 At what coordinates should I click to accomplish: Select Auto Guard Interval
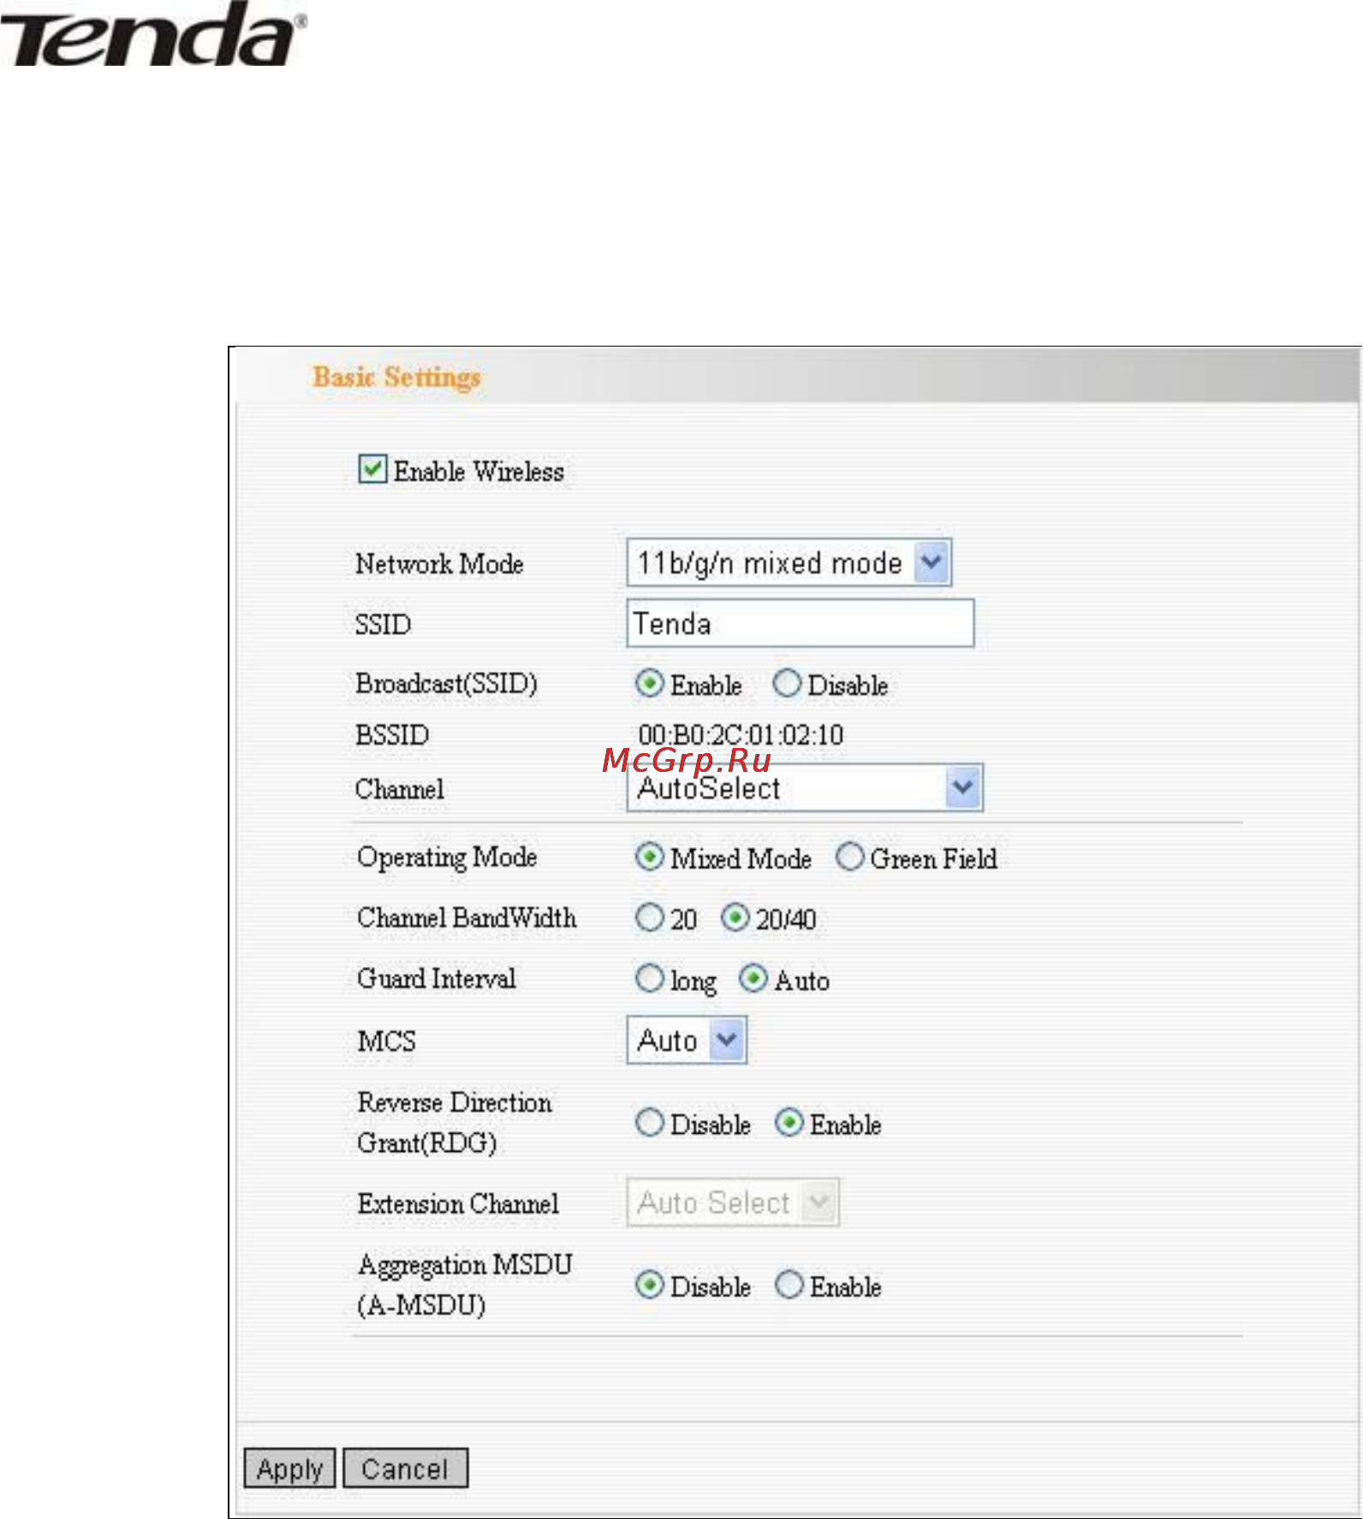tap(753, 978)
